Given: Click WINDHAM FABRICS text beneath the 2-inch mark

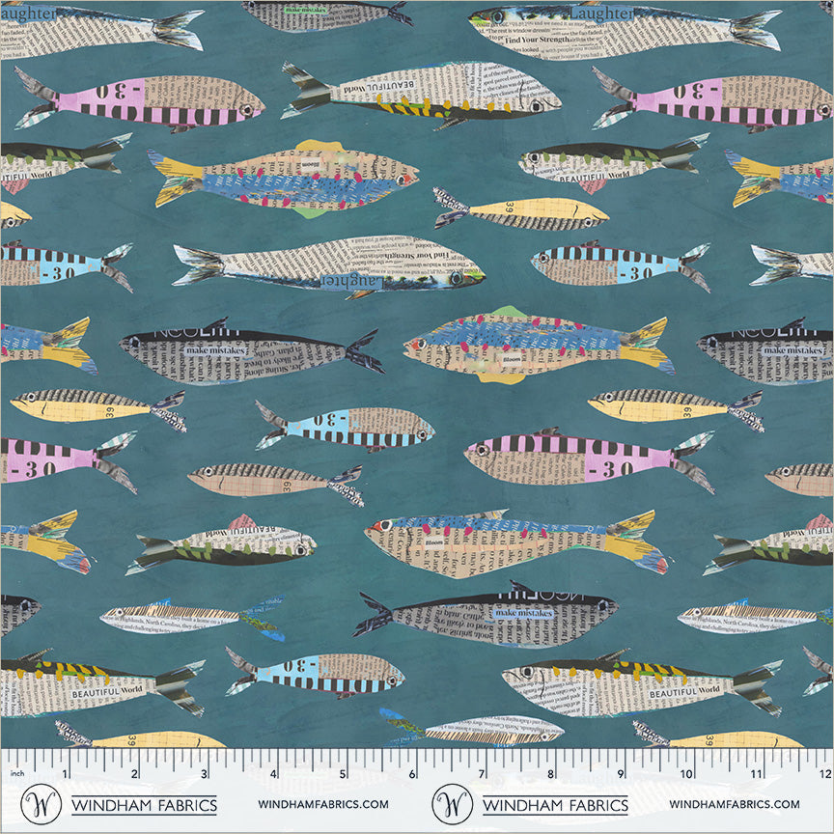Looking at the screenshot, I should tap(144, 805).
